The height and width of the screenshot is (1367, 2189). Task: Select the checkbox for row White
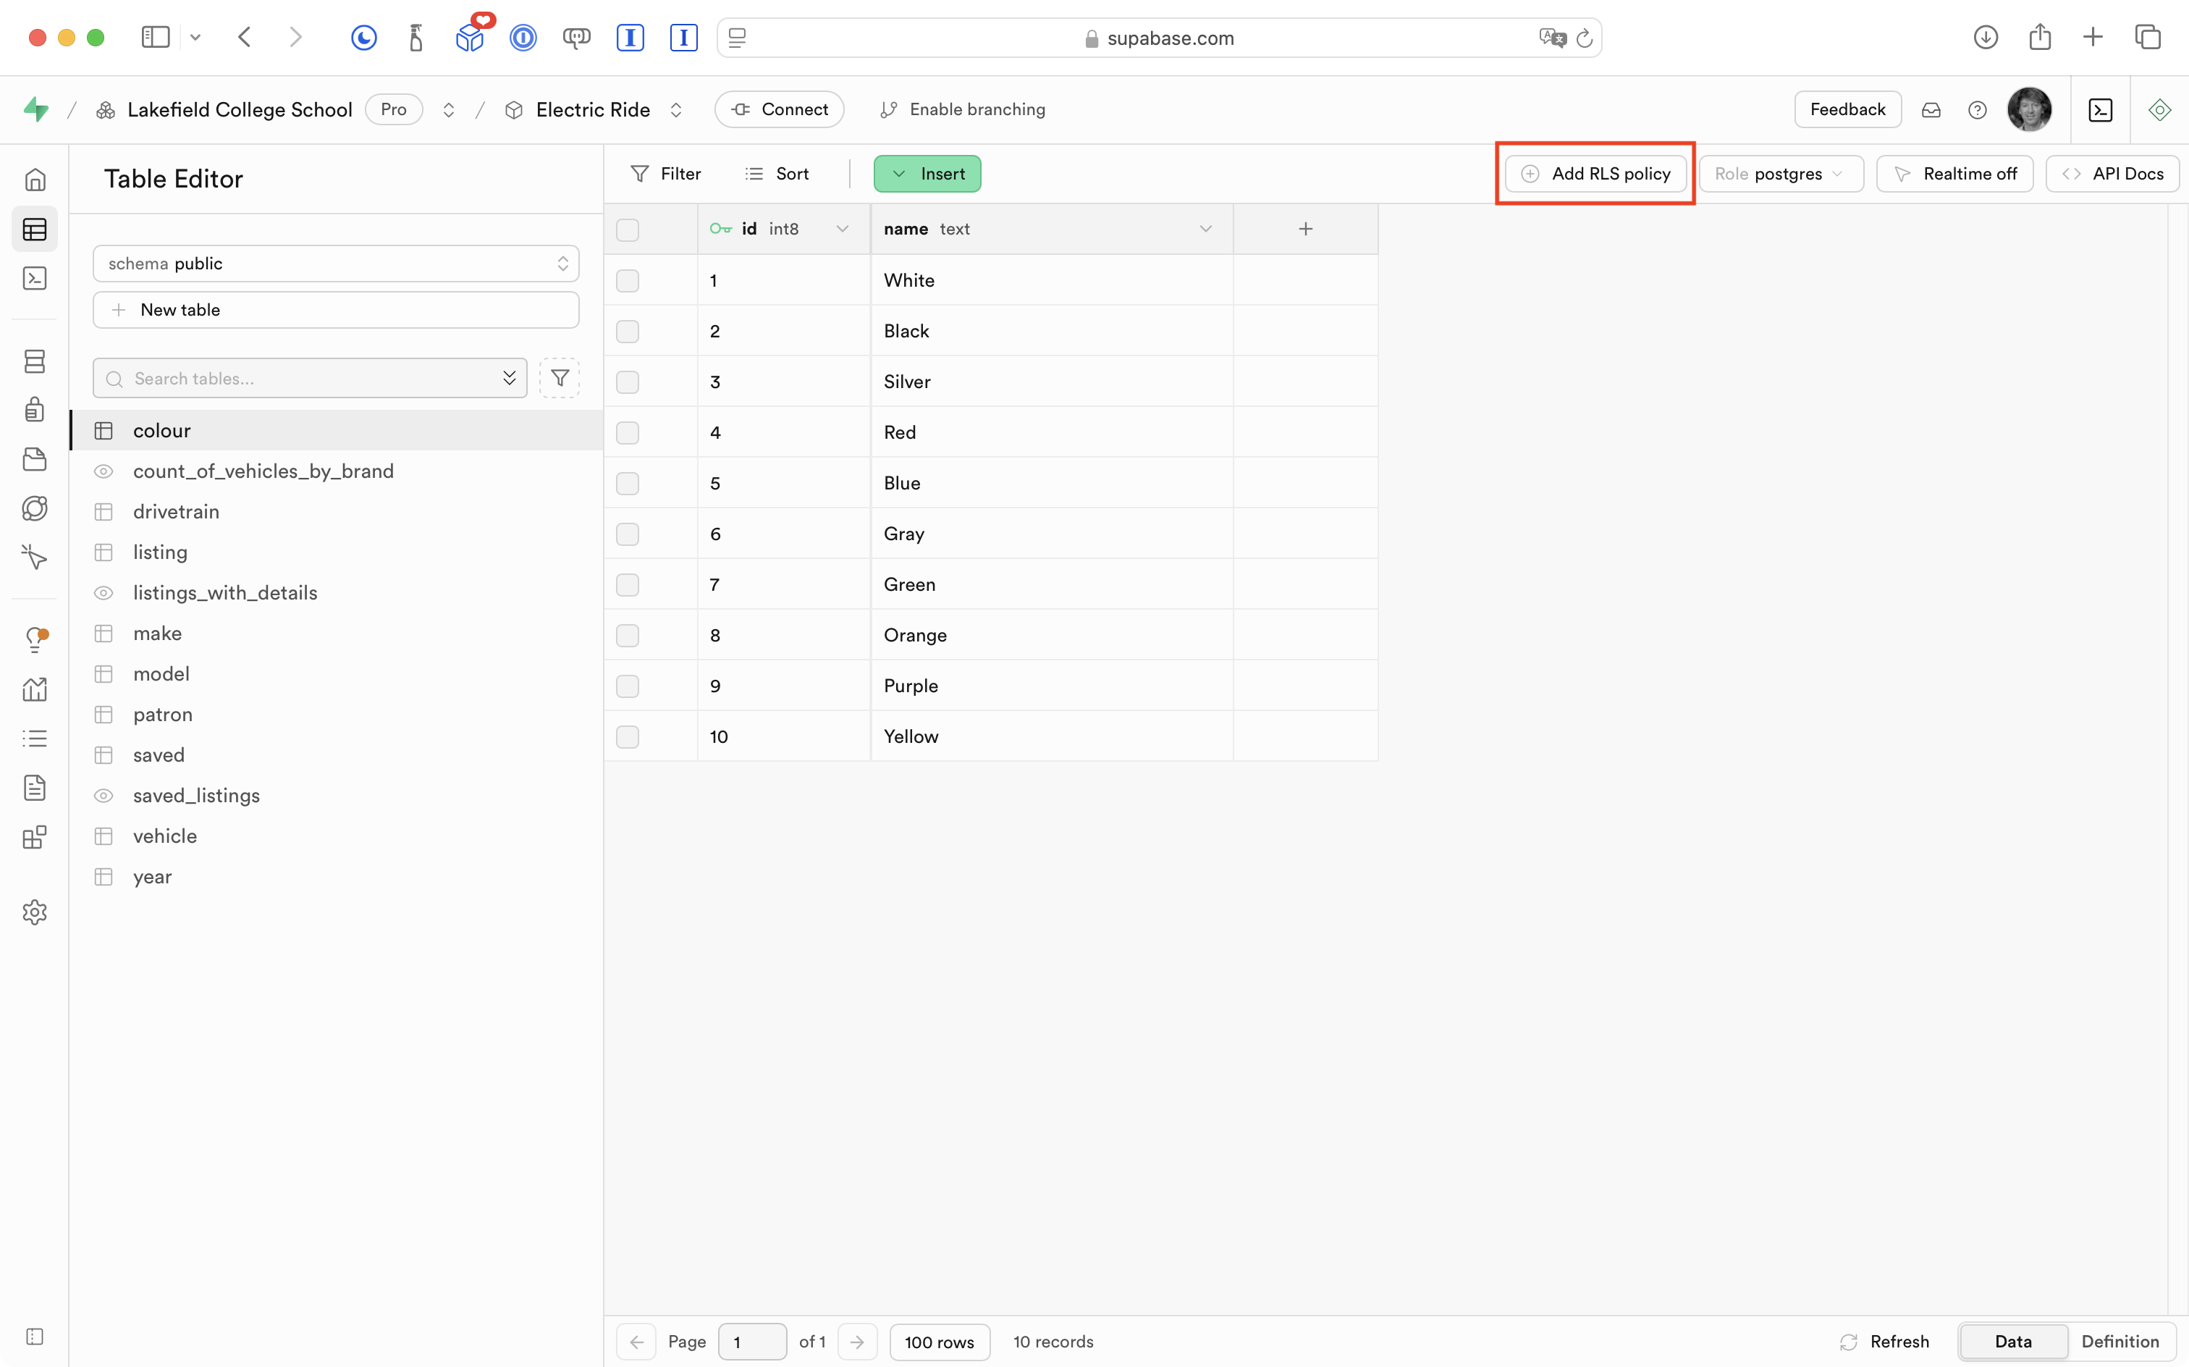(627, 280)
